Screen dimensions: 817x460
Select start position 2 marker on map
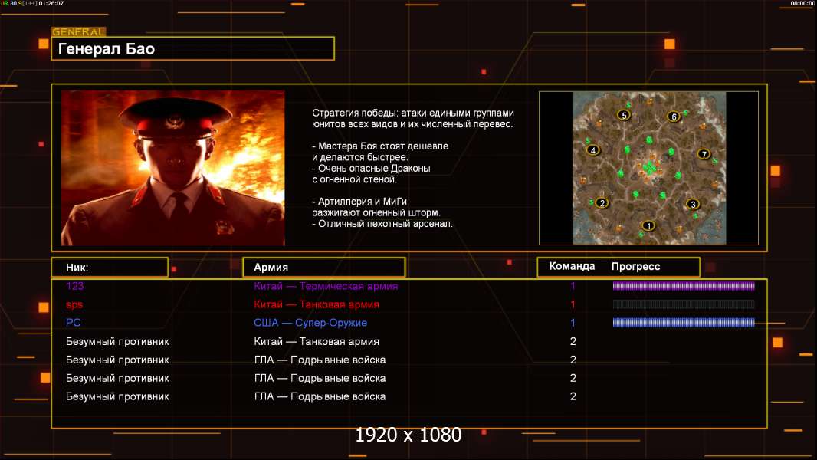(x=602, y=203)
